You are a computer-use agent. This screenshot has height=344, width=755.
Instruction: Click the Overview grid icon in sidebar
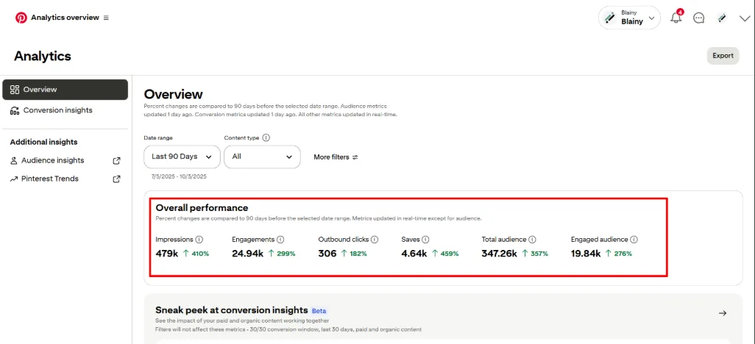pos(15,90)
